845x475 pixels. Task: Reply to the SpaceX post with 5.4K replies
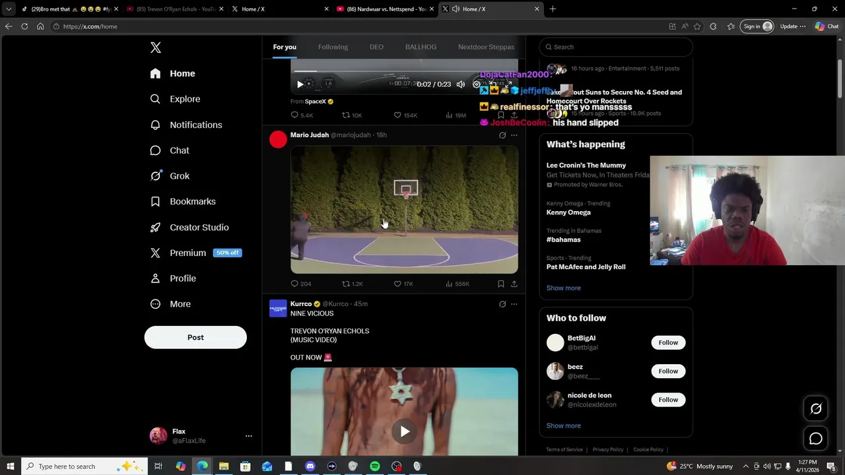[302, 115]
